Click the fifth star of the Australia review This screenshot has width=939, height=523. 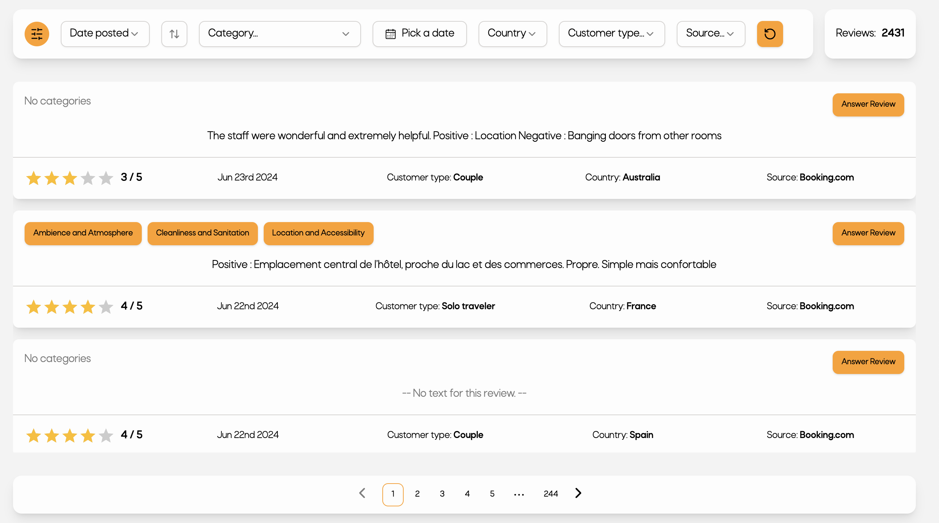[x=106, y=178]
